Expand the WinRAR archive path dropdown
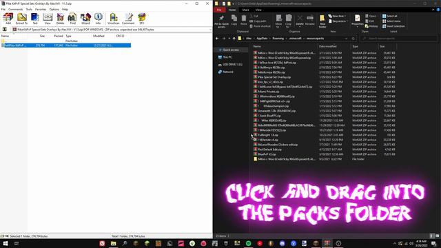Viewport: 441px width, 248px height. (210, 29)
